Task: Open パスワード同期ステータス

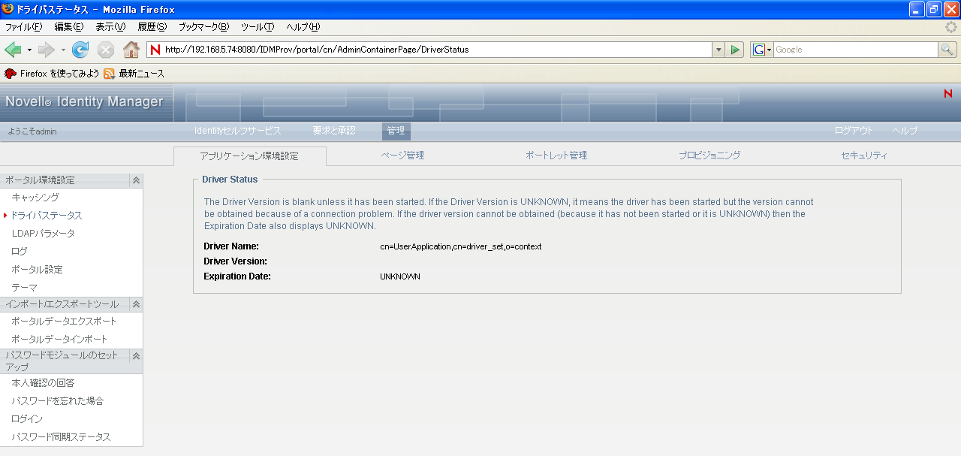Action: 61,436
